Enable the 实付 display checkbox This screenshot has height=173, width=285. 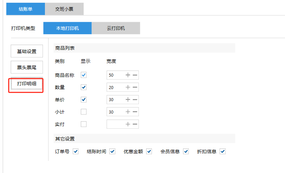pos(84,124)
